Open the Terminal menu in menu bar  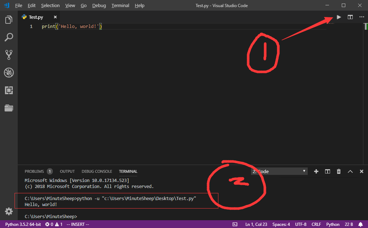120,6
